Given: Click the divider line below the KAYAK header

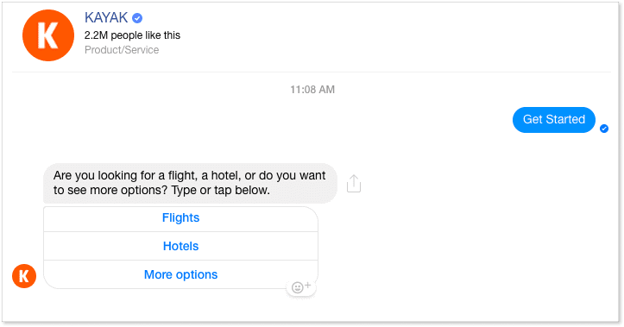Looking at the screenshot, I should pyautogui.click(x=312, y=72).
